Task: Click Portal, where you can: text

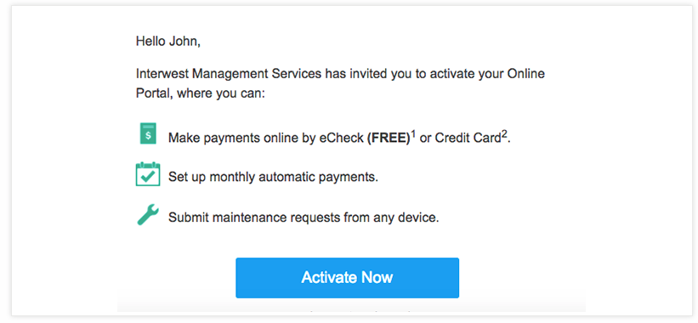Action: pyautogui.click(x=201, y=94)
